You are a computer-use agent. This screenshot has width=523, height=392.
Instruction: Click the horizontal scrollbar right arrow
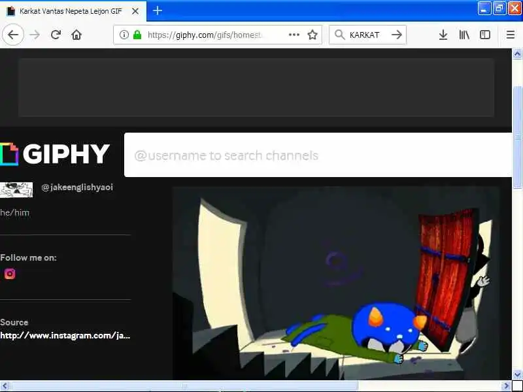click(x=506, y=385)
